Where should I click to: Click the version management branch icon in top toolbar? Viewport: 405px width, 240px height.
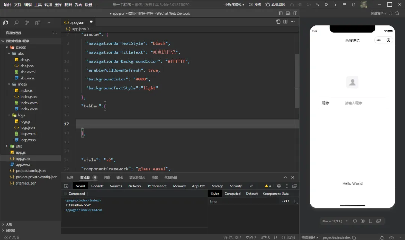pyautogui.click(x=327, y=4)
